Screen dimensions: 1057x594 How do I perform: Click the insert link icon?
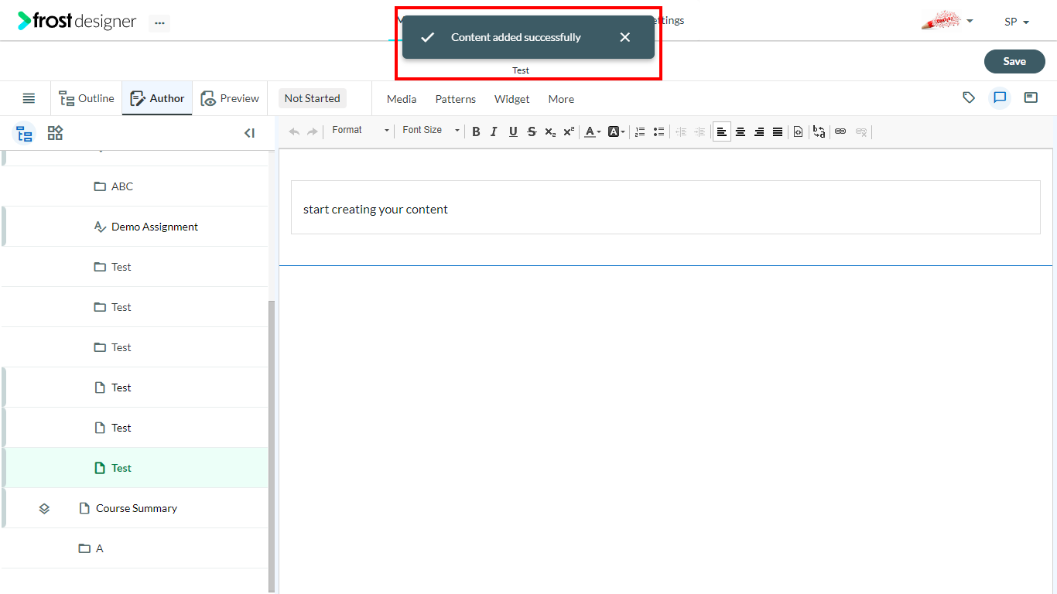click(840, 131)
